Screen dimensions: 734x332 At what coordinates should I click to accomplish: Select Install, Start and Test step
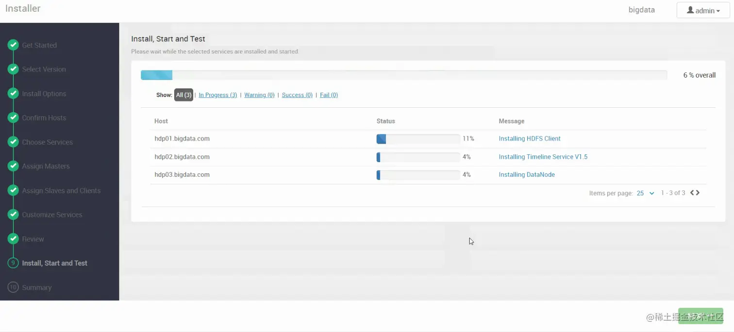pyautogui.click(x=55, y=263)
